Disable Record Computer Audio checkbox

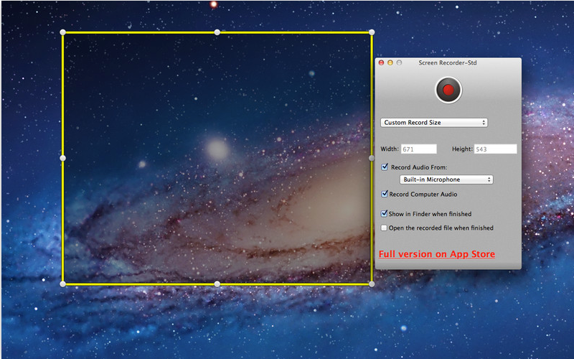(385, 194)
